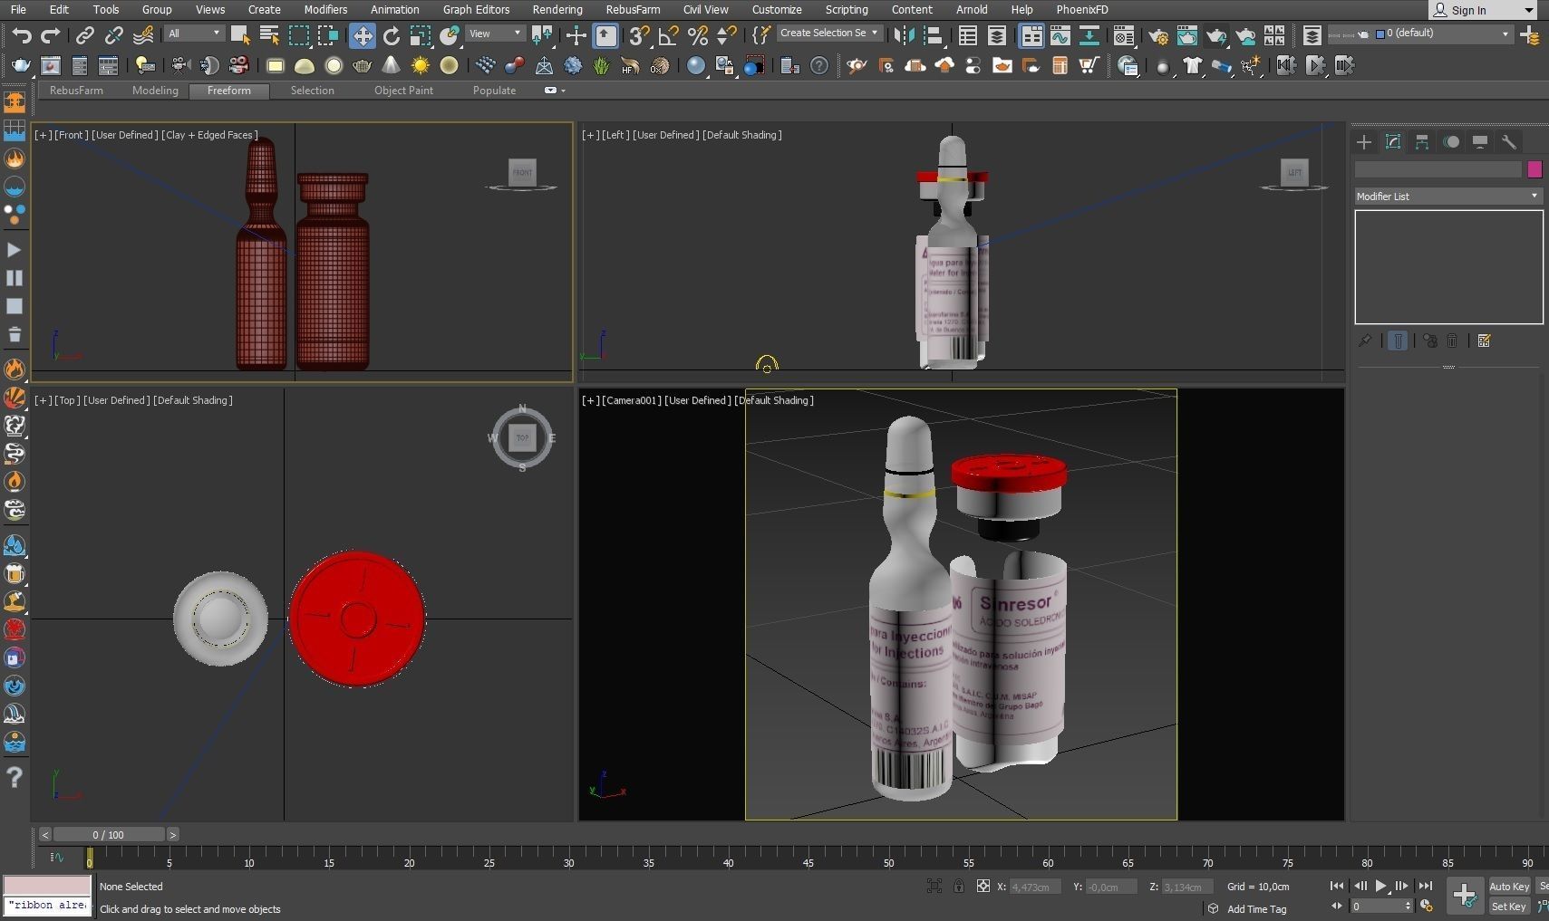Click the MAXScript listener mini field

pos(48,906)
